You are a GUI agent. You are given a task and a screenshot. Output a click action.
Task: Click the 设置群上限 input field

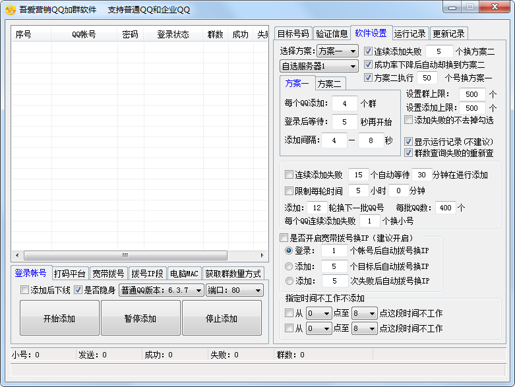pos(472,94)
